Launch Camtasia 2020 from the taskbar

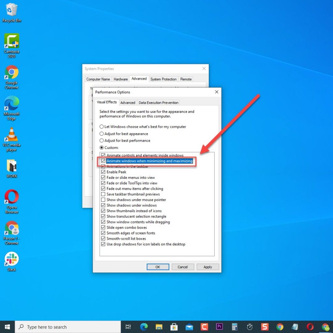[204, 326]
